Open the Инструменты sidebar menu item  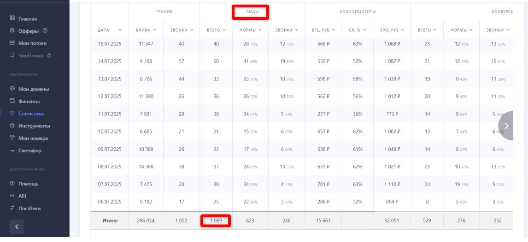pos(34,126)
